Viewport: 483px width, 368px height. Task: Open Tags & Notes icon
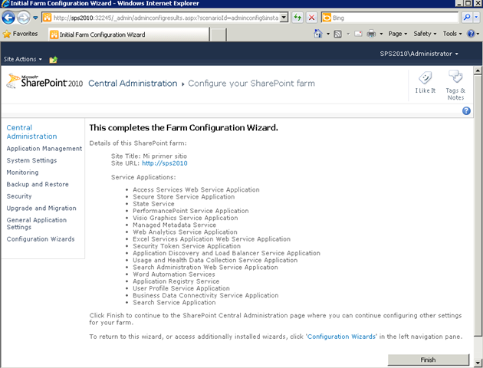(455, 81)
